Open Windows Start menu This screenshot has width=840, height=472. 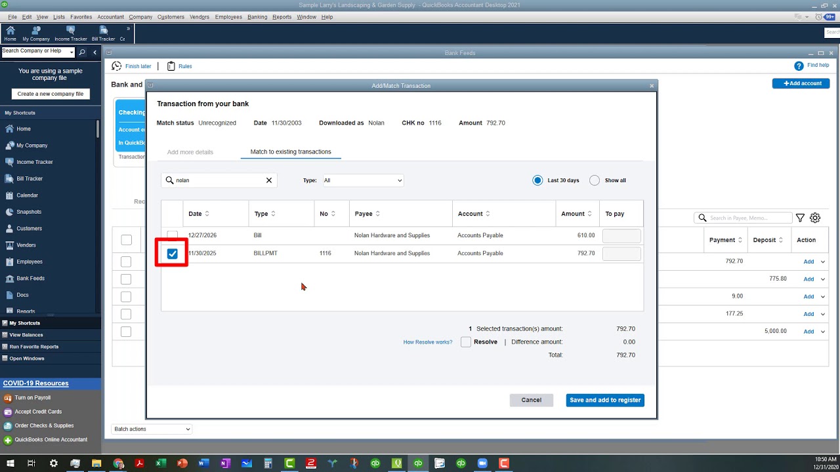9,463
